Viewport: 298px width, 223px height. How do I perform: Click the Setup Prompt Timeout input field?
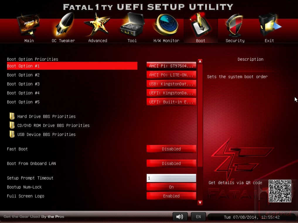pyautogui.click(x=171, y=178)
